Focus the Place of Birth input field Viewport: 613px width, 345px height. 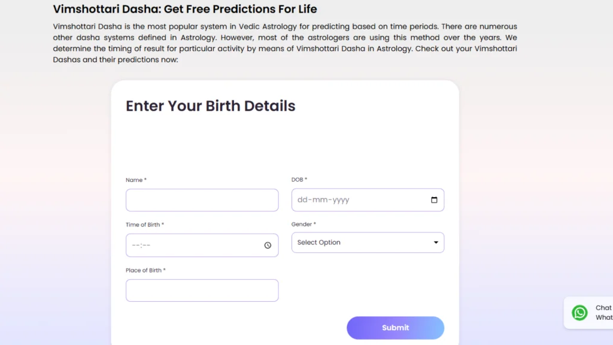(x=202, y=290)
